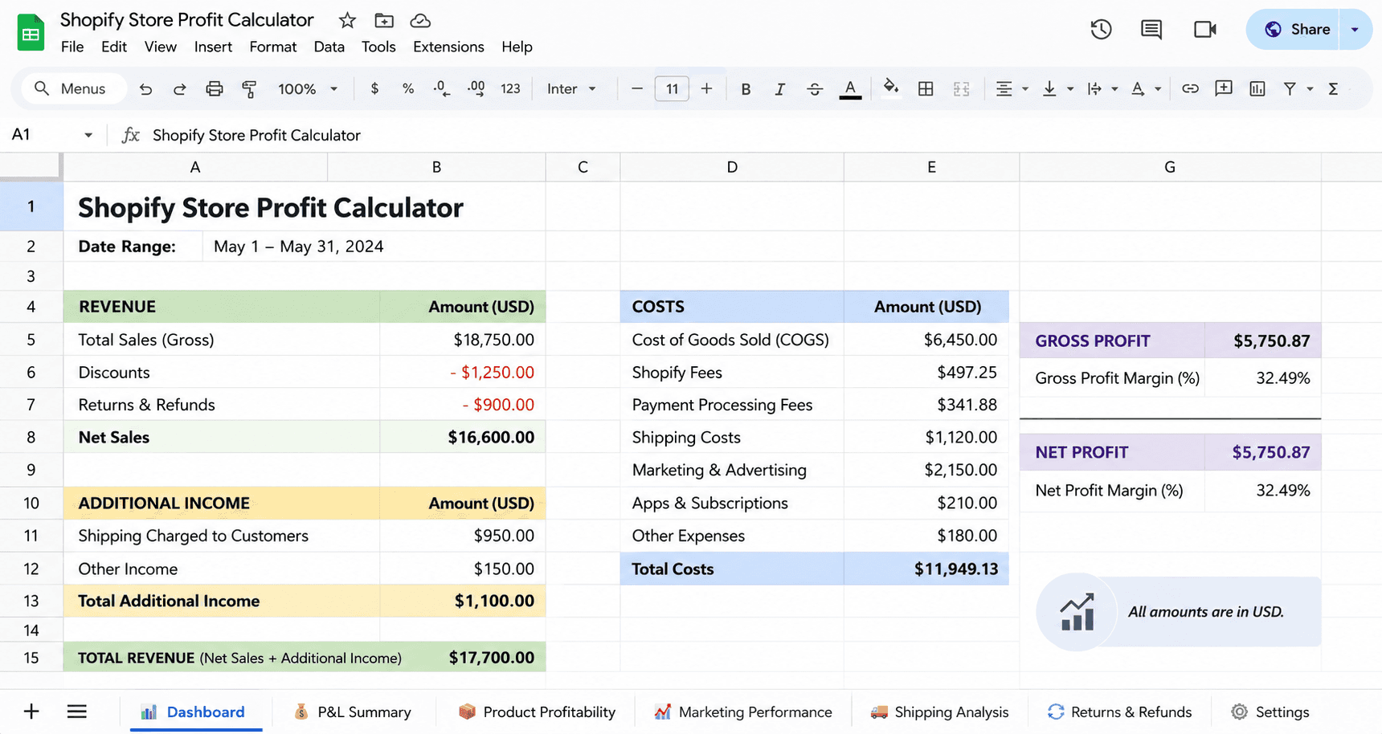Open the Data menu

pyautogui.click(x=329, y=47)
